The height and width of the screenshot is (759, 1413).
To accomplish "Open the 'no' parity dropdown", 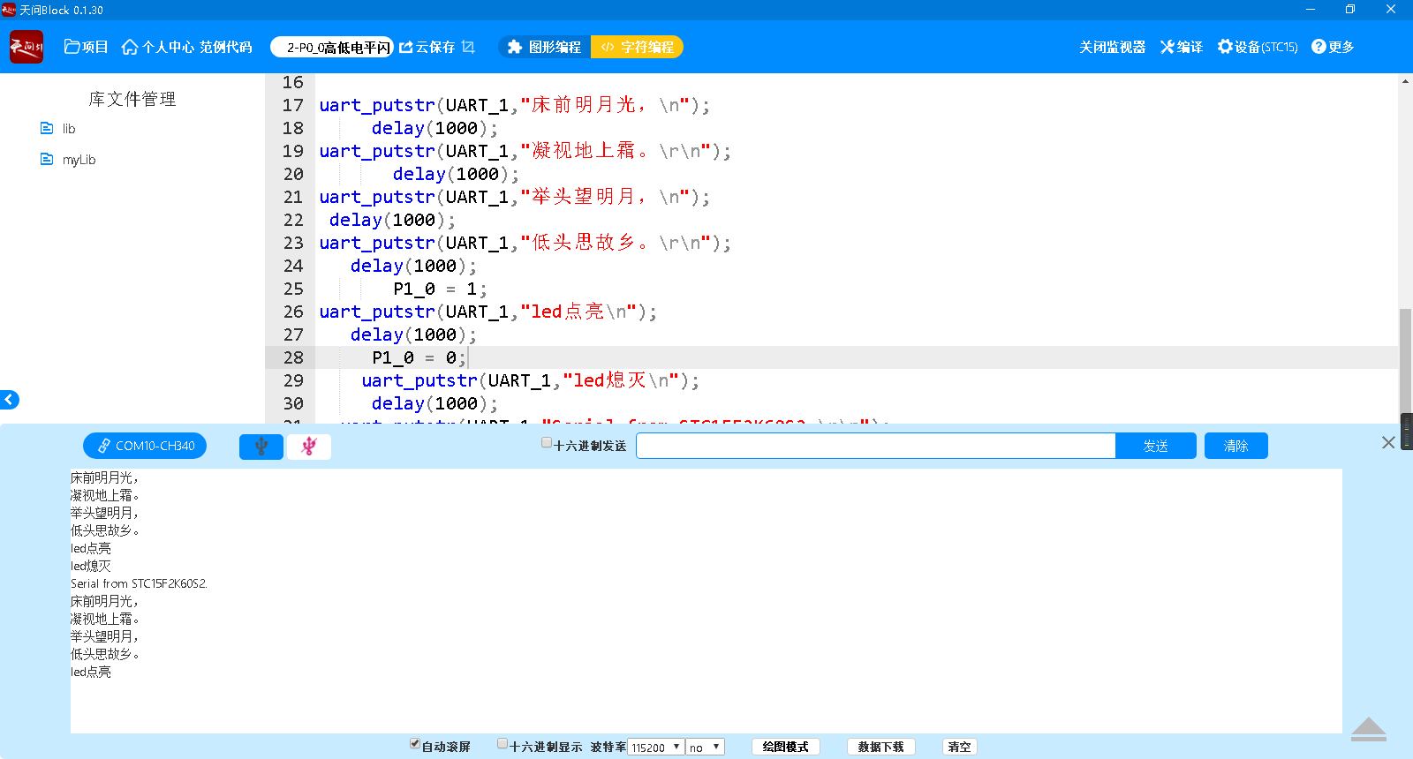I will [705, 748].
